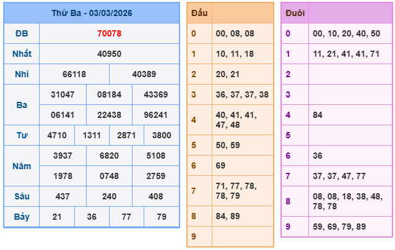
Task: Choose fifth prize number 2759
Action: click(x=155, y=176)
